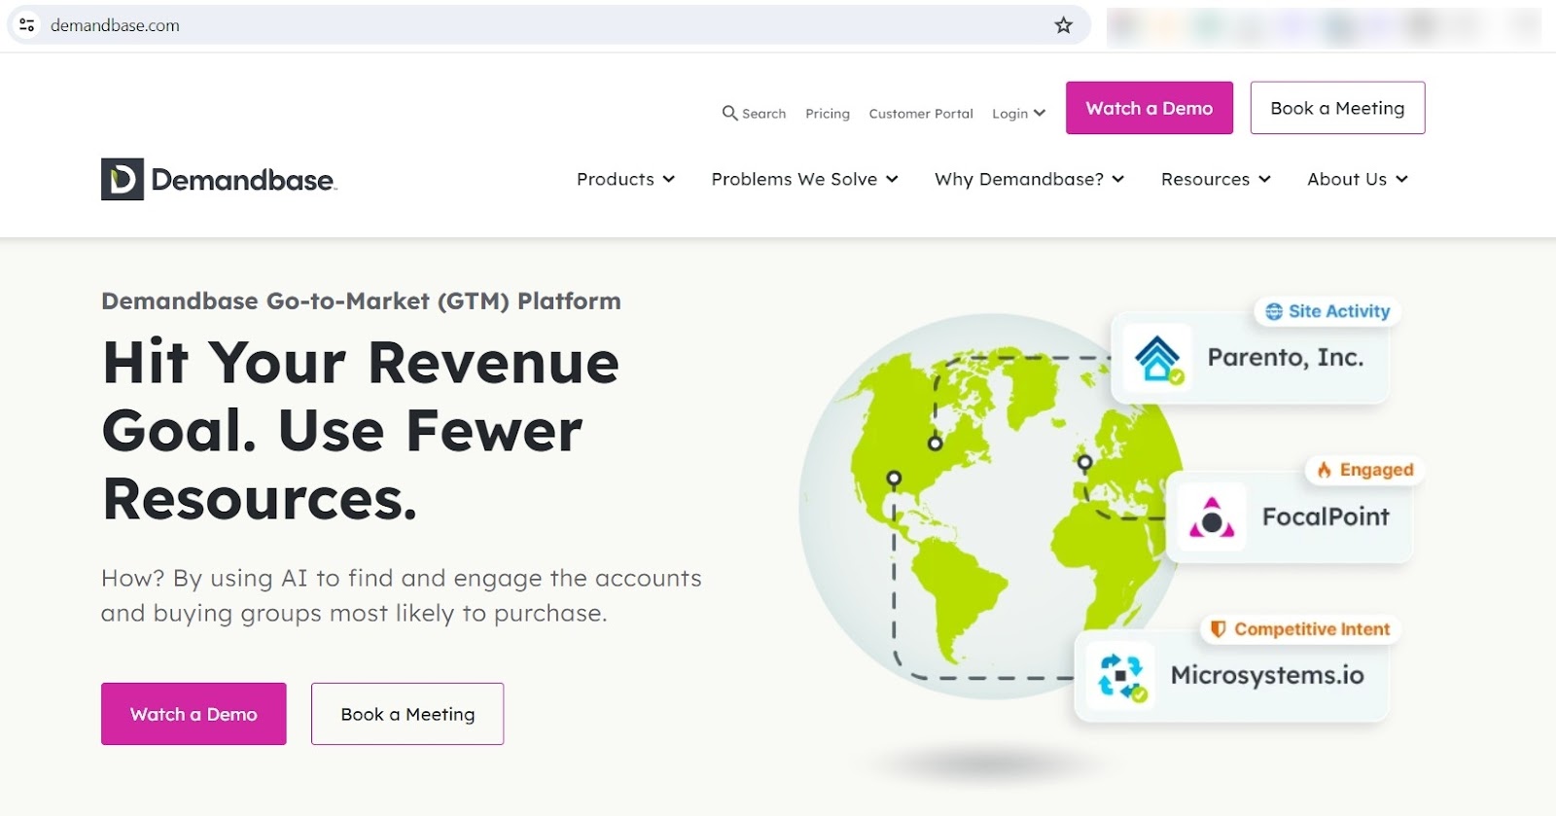Click the Parento, Inc. company name
This screenshot has width=1556, height=816.
click(x=1286, y=358)
